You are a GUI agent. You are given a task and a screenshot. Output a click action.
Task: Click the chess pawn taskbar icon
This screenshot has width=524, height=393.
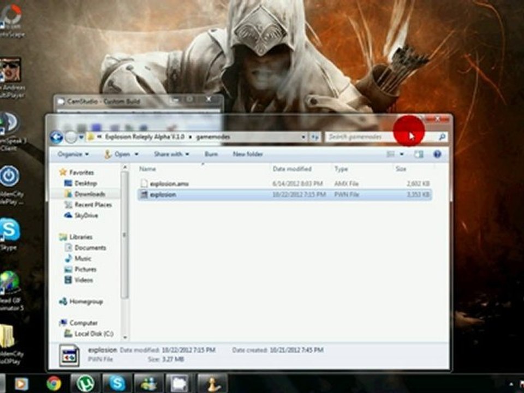coord(212,383)
